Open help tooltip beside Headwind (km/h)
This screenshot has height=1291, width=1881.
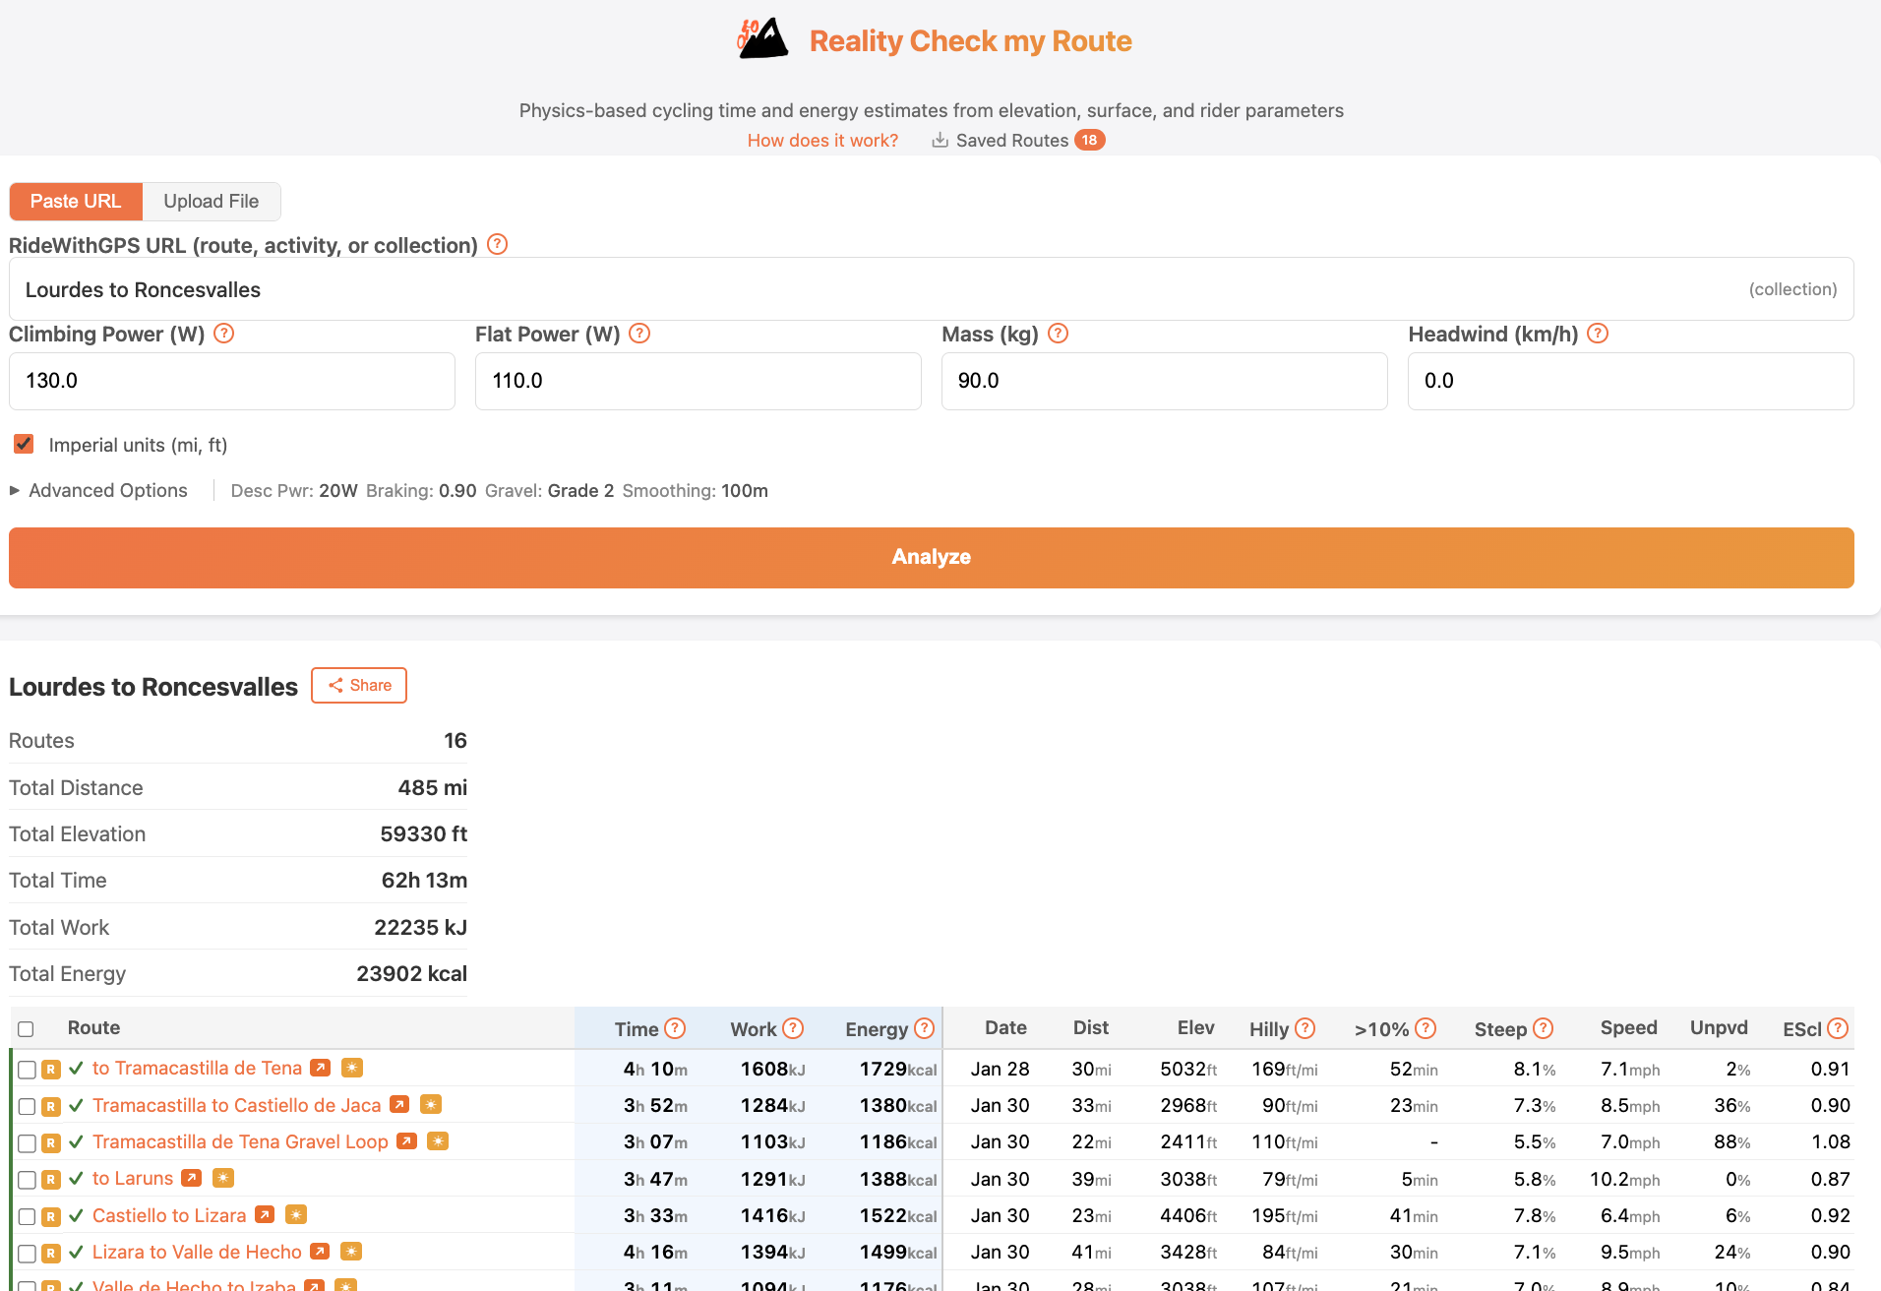pyautogui.click(x=1598, y=334)
